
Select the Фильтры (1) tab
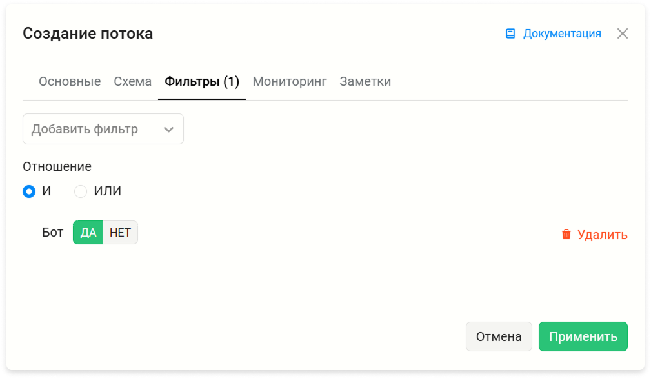click(202, 81)
